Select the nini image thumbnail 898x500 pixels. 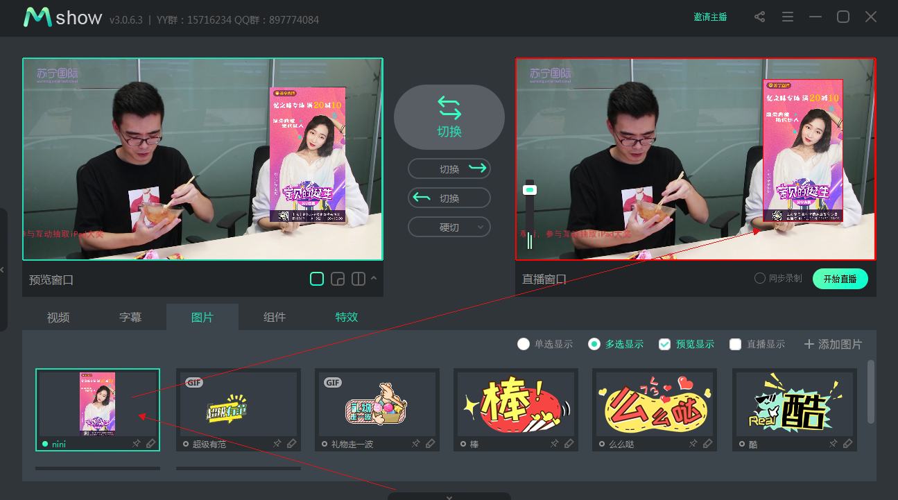click(98, 404)
